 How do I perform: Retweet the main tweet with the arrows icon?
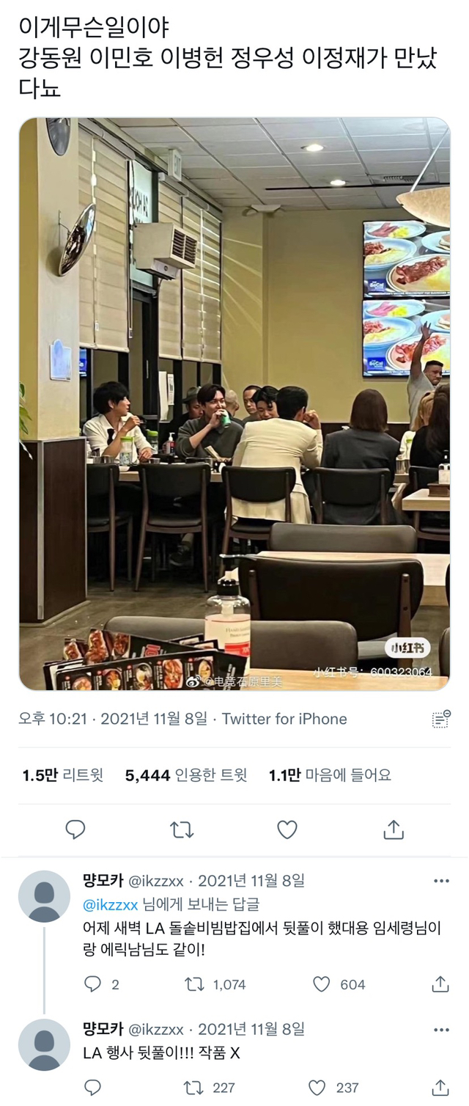181,829
